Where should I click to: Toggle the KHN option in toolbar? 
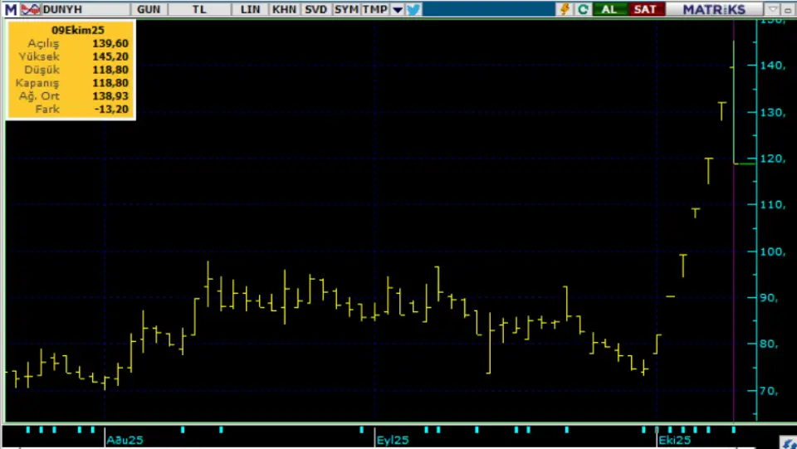[283, 9]
